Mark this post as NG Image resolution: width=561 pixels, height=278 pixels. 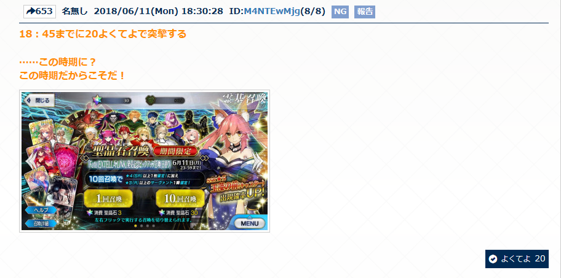click(340, 12)
